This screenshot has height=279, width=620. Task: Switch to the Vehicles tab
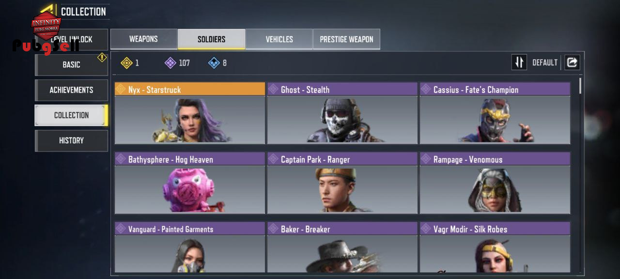(x=279, y=39)
